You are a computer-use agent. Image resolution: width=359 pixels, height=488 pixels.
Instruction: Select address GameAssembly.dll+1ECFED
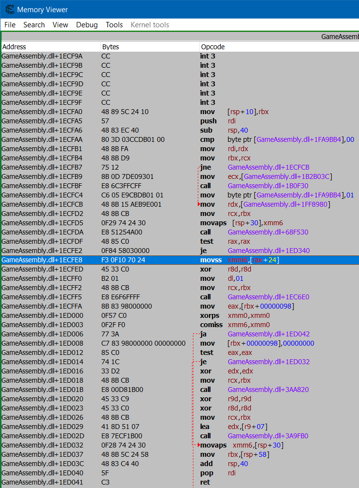pyautogui.click(x=42, y=269)
